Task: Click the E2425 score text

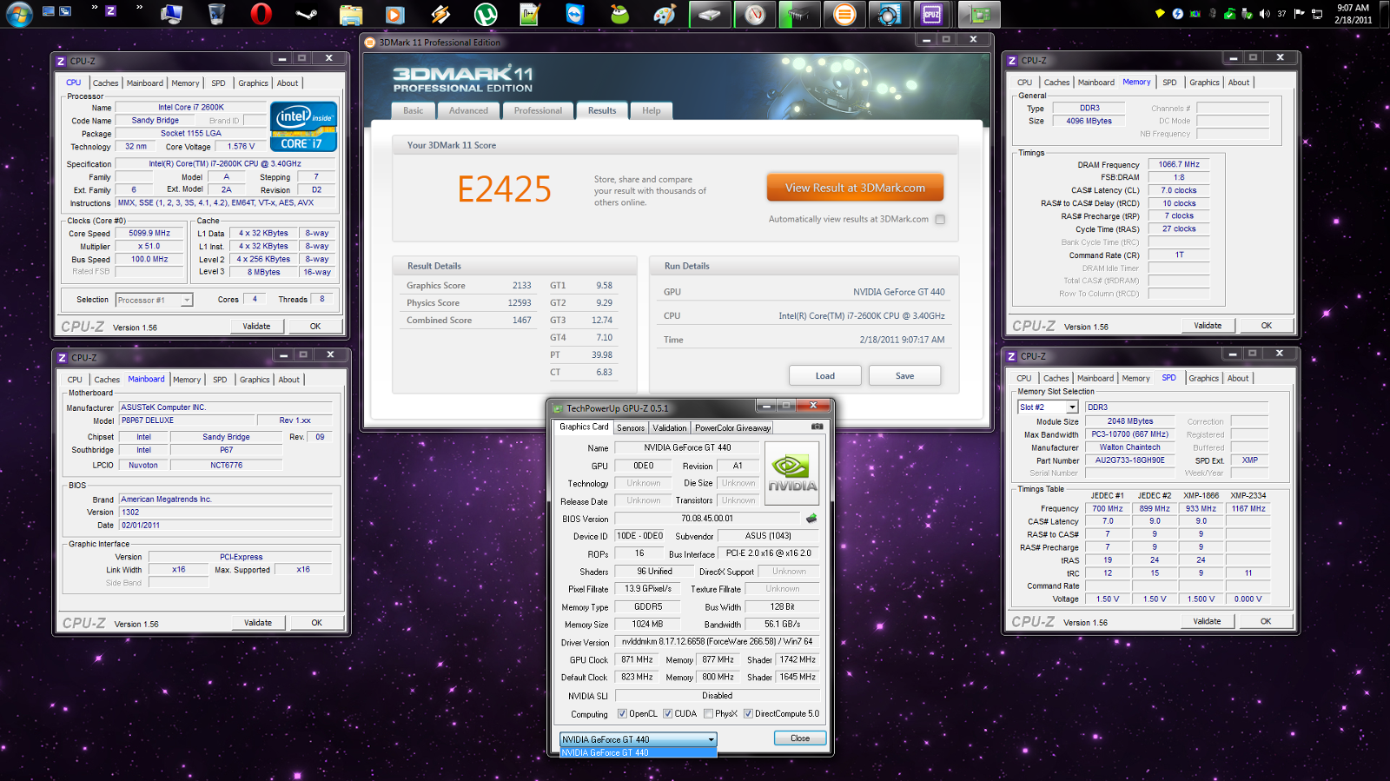Action: click(x=505, y=189)
